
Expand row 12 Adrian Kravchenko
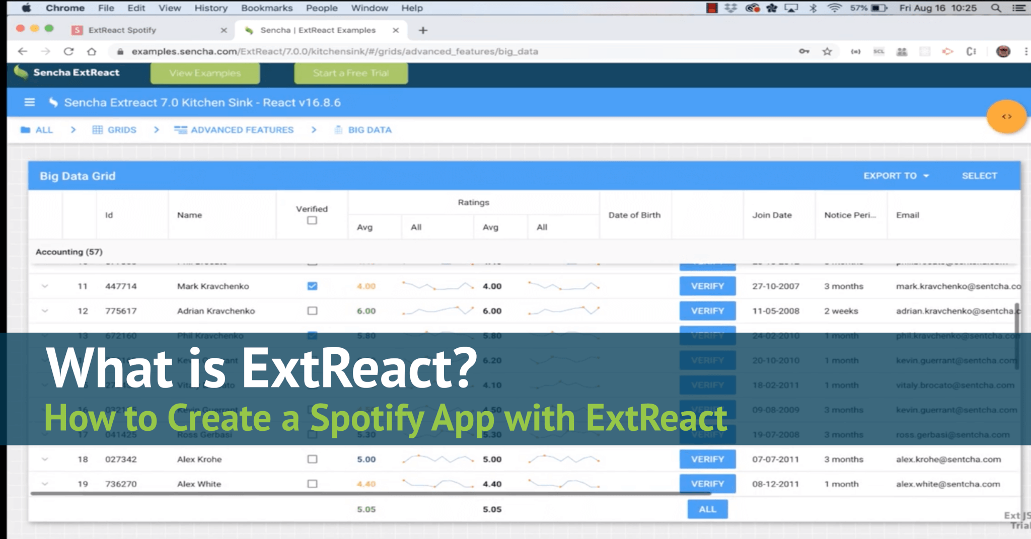(x=45, y=311)
